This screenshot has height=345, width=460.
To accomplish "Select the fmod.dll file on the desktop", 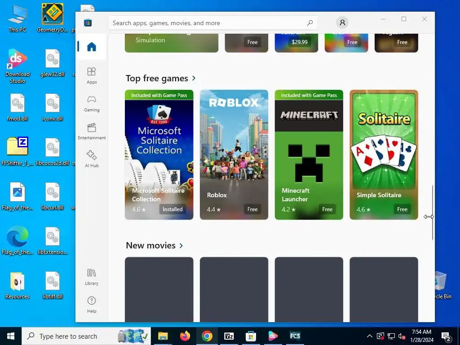I will coord(18,107).
